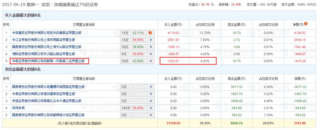Expand the 50次 42.00% details for 华泰证券

151,61
